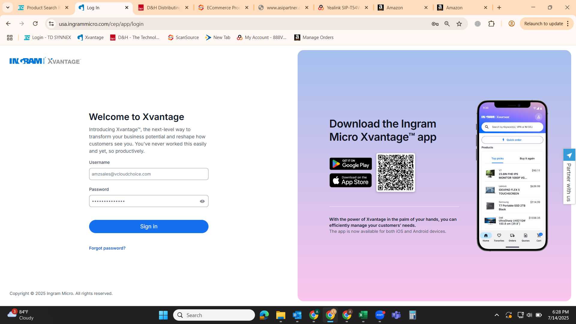576x324 pixels.
Task: Expand the tab search dropdown
Action: (8, 7)
